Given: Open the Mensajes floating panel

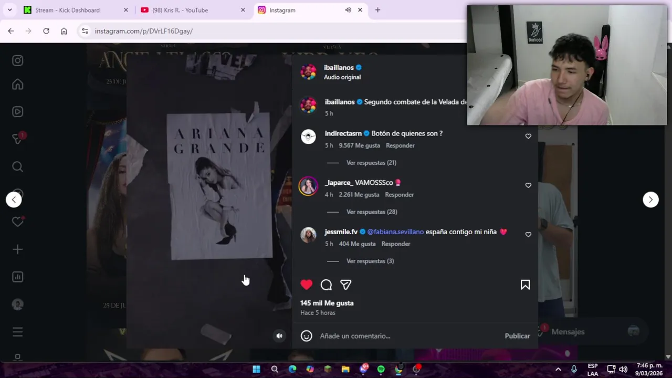Looking at the screenshot, I should pyautogui.click(x=589, y=332).
